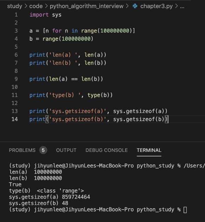
Task: Click the terminal value 859724464
Action: tap(76, 197)
